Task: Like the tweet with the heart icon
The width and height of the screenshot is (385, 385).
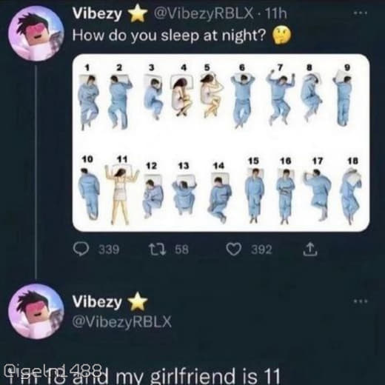Action: click(234, 250)
